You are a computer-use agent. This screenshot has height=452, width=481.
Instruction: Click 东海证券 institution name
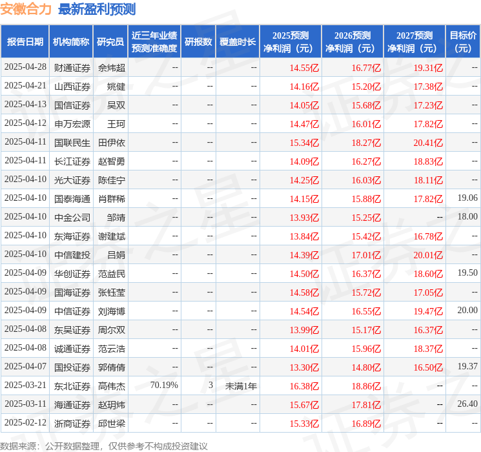(72, 236)
